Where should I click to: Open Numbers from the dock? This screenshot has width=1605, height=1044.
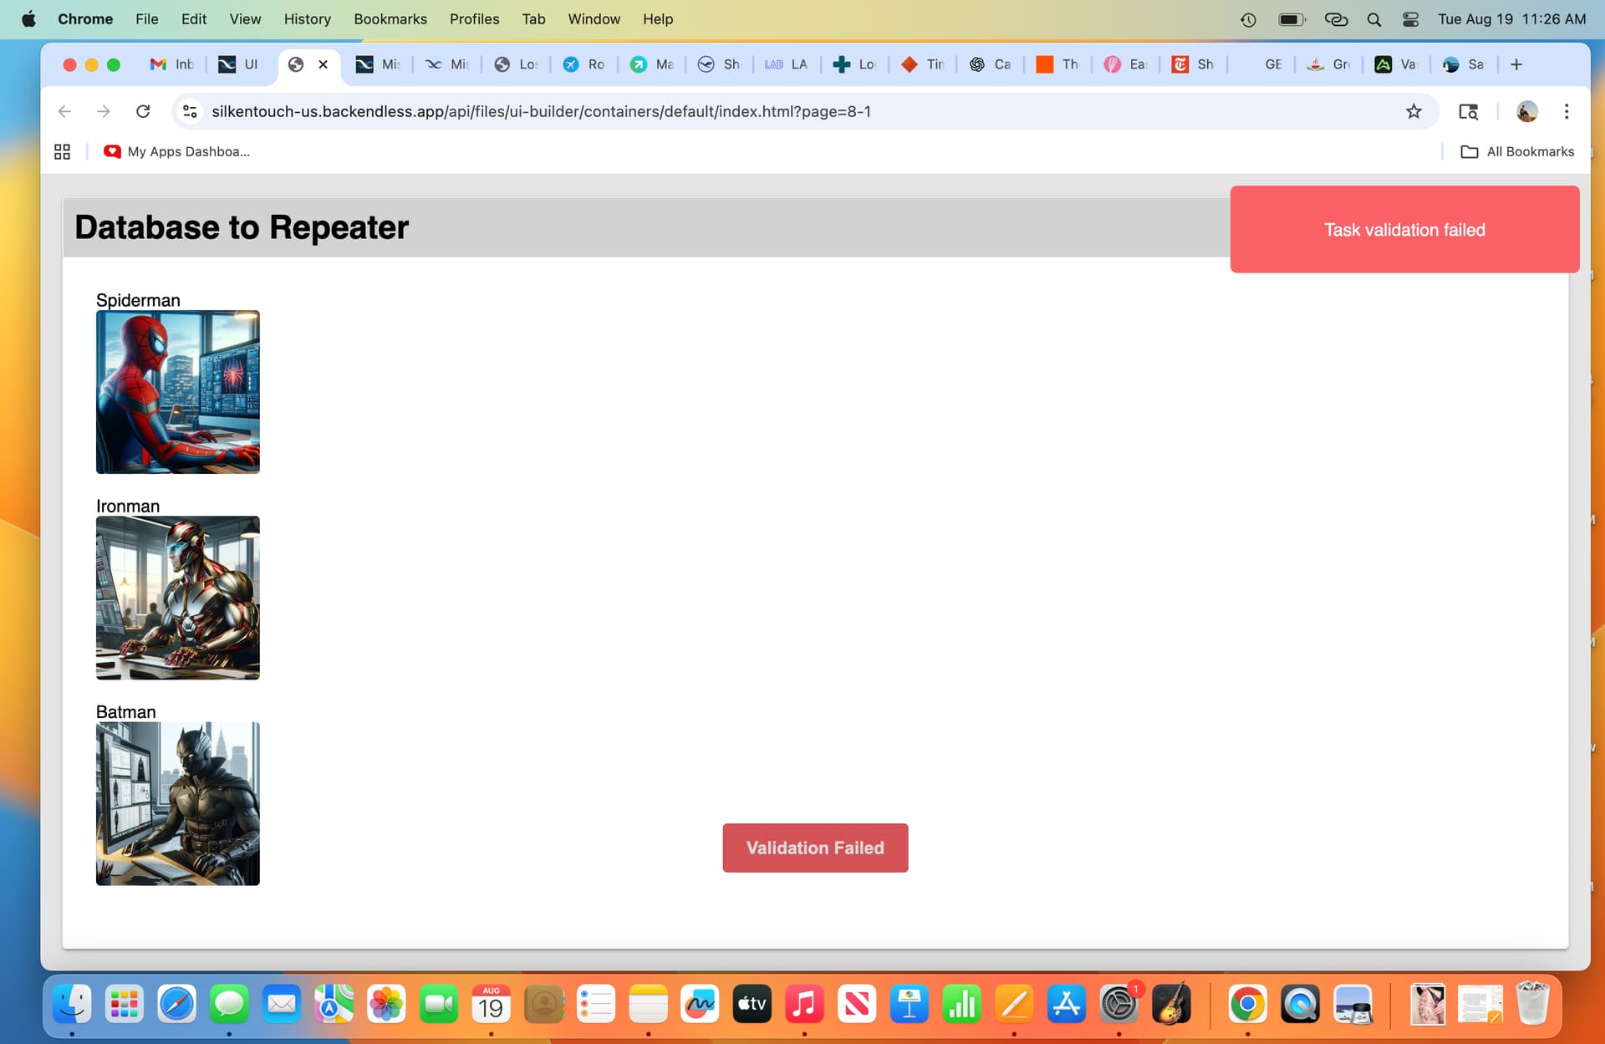(962, 1004)
